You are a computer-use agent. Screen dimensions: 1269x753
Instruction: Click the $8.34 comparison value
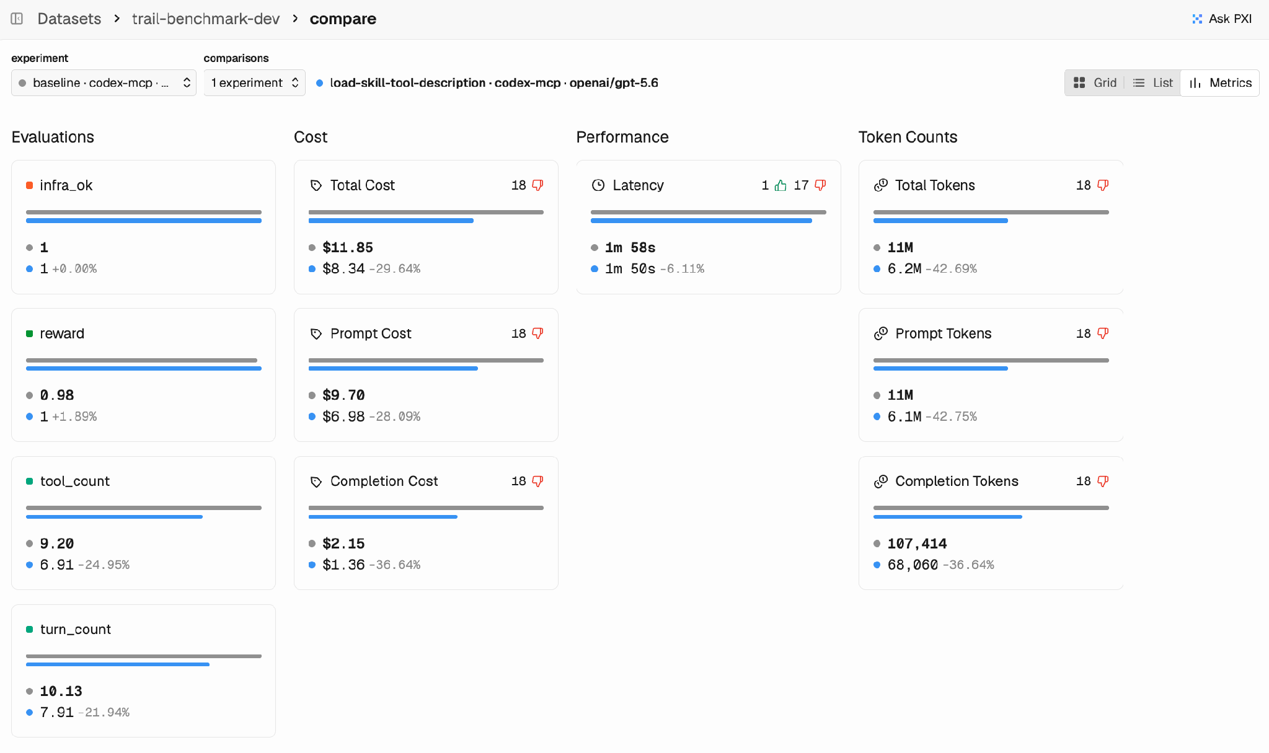point(343,269)
